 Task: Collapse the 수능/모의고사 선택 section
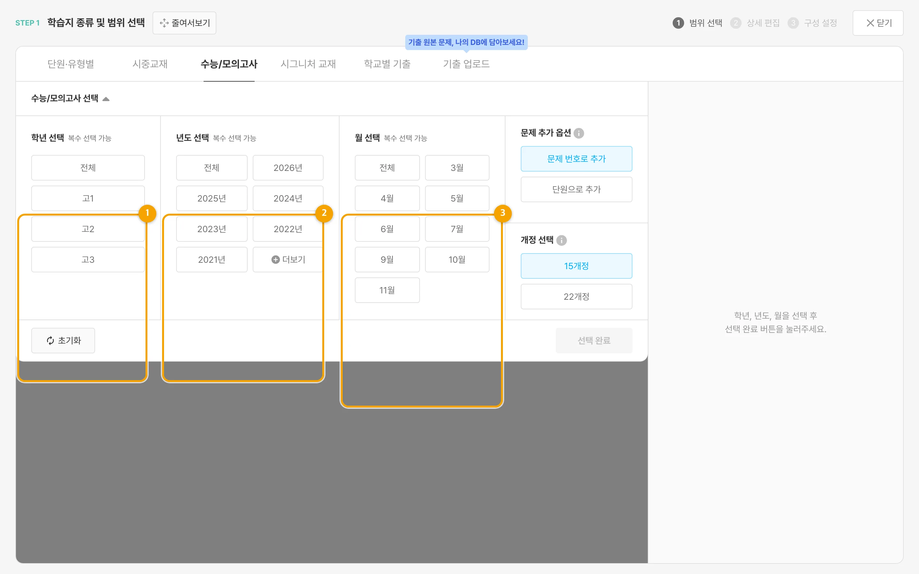71,99
